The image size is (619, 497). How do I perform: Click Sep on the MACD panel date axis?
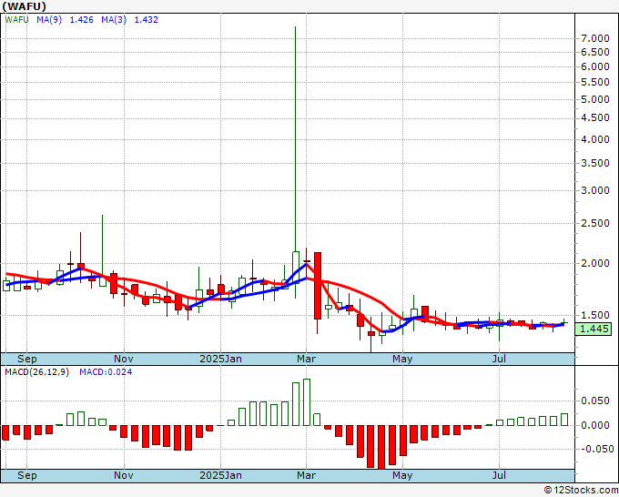point(26,475)
